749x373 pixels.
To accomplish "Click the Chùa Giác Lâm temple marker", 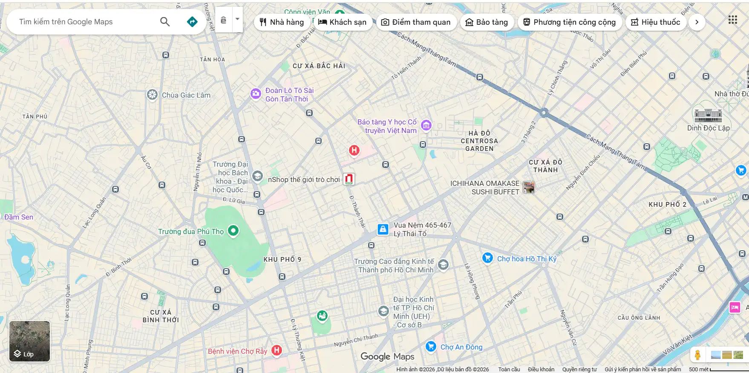I will (152, 95).
